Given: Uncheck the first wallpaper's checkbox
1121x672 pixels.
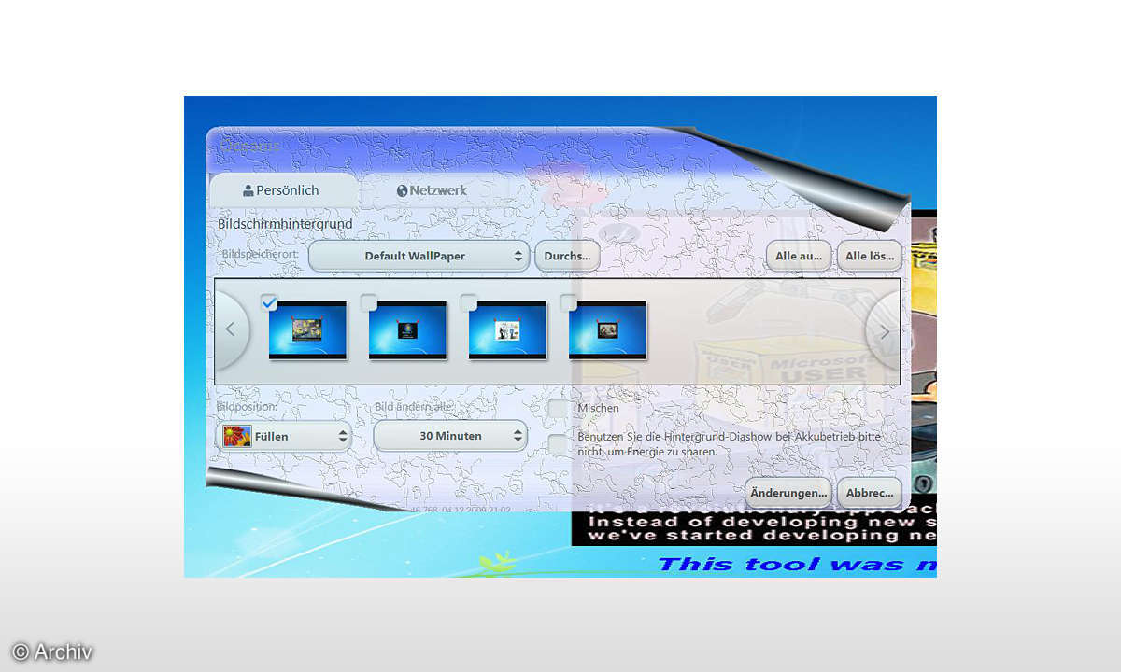Looking at the screenshot, I should click(269, 302).
